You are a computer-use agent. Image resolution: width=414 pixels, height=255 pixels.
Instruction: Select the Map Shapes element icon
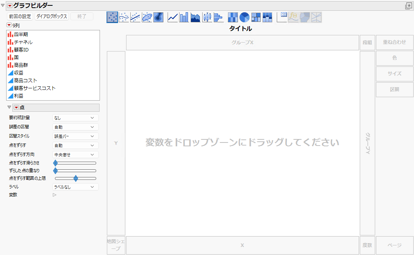305,17
